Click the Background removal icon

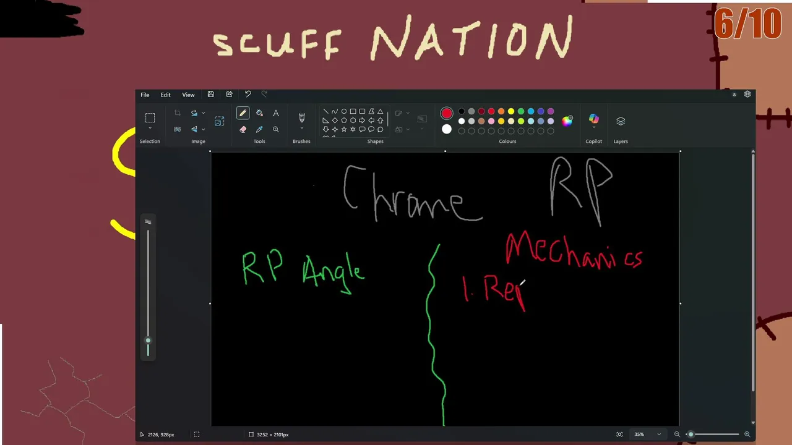coord(178,129)
